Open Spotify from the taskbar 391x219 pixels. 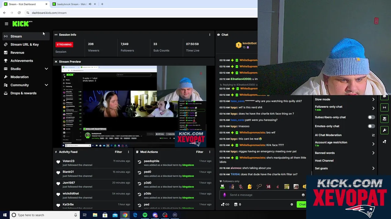pos(145,215)
